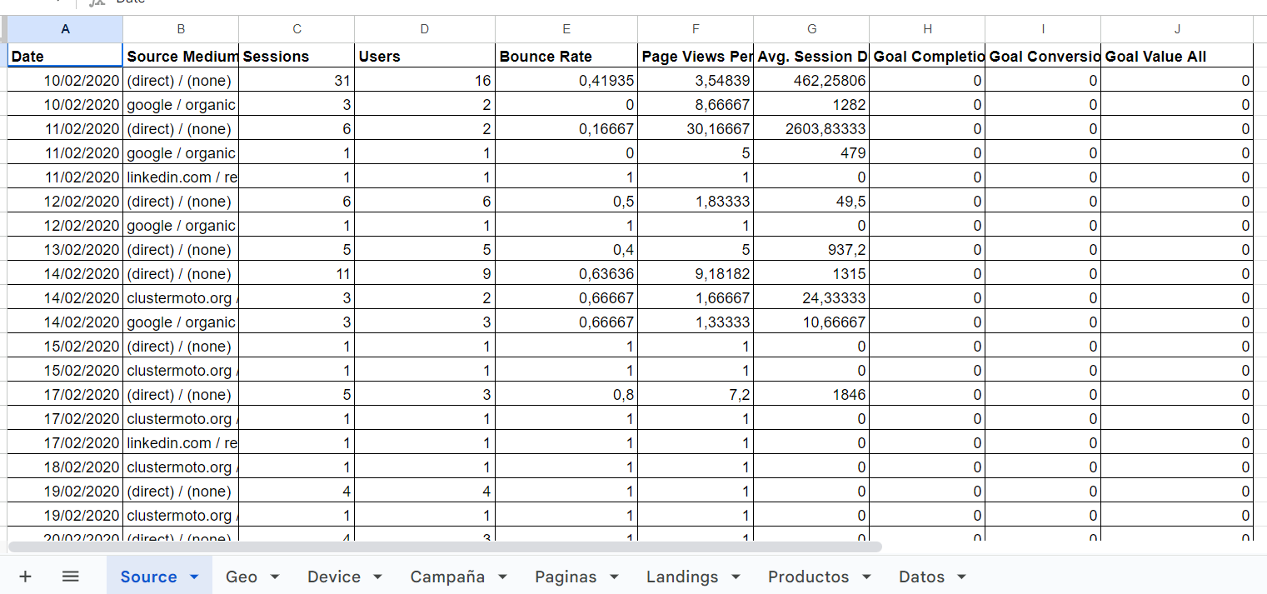Click the cell containing 49,5
1267x594 pixels.
[x=811, y=202]
